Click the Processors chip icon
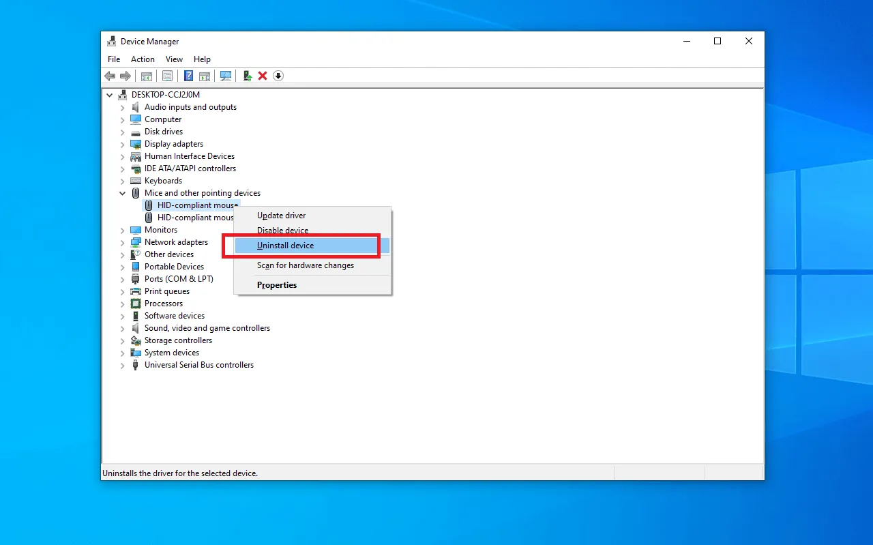The image size is (873, 545). click(136, 304)
